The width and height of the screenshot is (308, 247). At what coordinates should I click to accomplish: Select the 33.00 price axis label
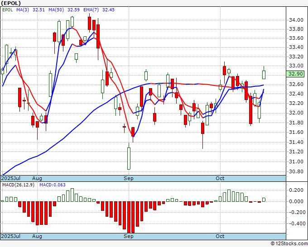[296, 66]
